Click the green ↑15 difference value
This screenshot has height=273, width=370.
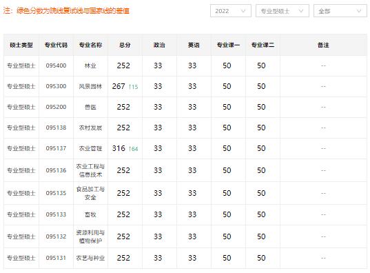(133, 87)
